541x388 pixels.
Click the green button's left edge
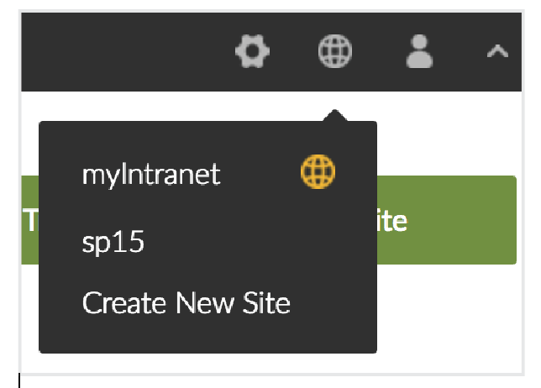point(29,221)
